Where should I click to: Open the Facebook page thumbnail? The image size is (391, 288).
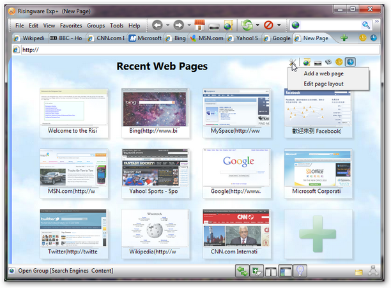pos(318,113)
